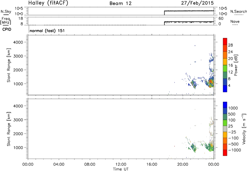Click the gray segment of velocity colorbar
This screenshot has height=171, width=247.
point(225,129)
